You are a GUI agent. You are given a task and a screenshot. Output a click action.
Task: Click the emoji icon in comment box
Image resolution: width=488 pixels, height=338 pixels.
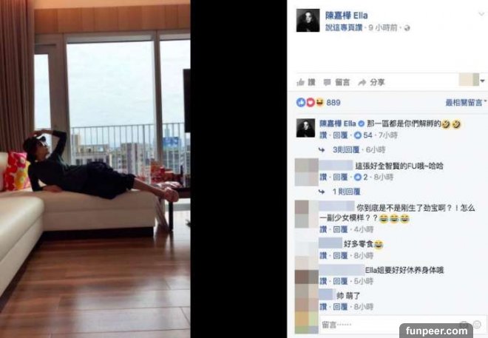(x=477, y=325)
